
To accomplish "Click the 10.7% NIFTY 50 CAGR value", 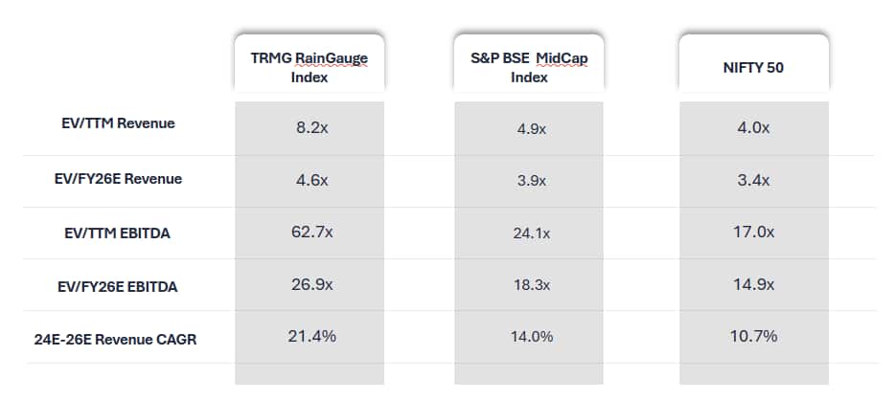I will point(753,336).
